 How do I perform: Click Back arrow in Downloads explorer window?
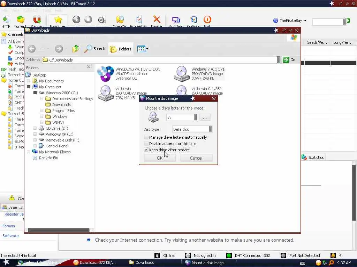(x=32, y=49)
